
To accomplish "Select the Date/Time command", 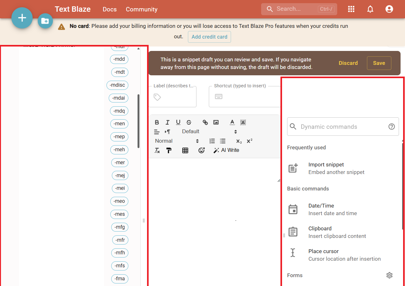I will [343, 209].
